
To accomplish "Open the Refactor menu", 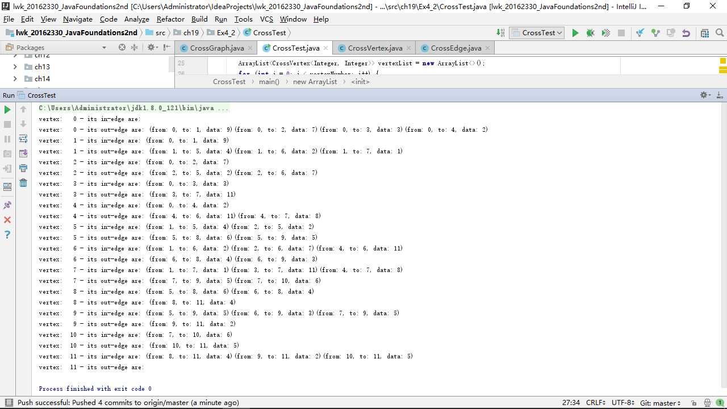I will (170, 19).
